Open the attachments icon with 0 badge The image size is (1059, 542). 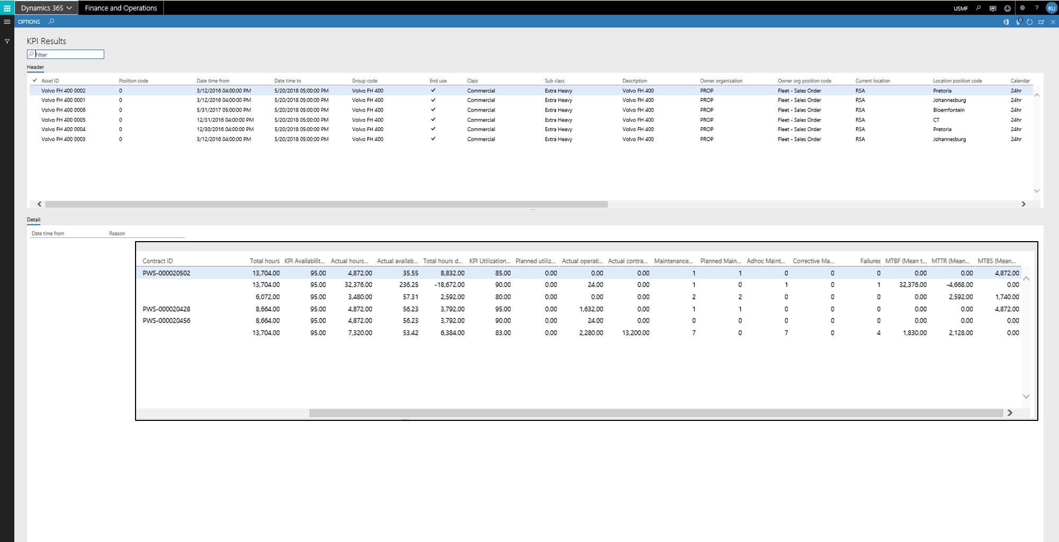pos(1018,22)
